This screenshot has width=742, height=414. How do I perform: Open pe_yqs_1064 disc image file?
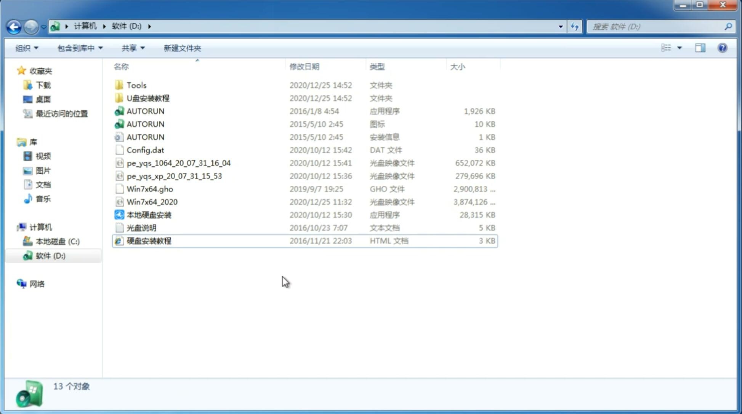[x=178, y=163]
